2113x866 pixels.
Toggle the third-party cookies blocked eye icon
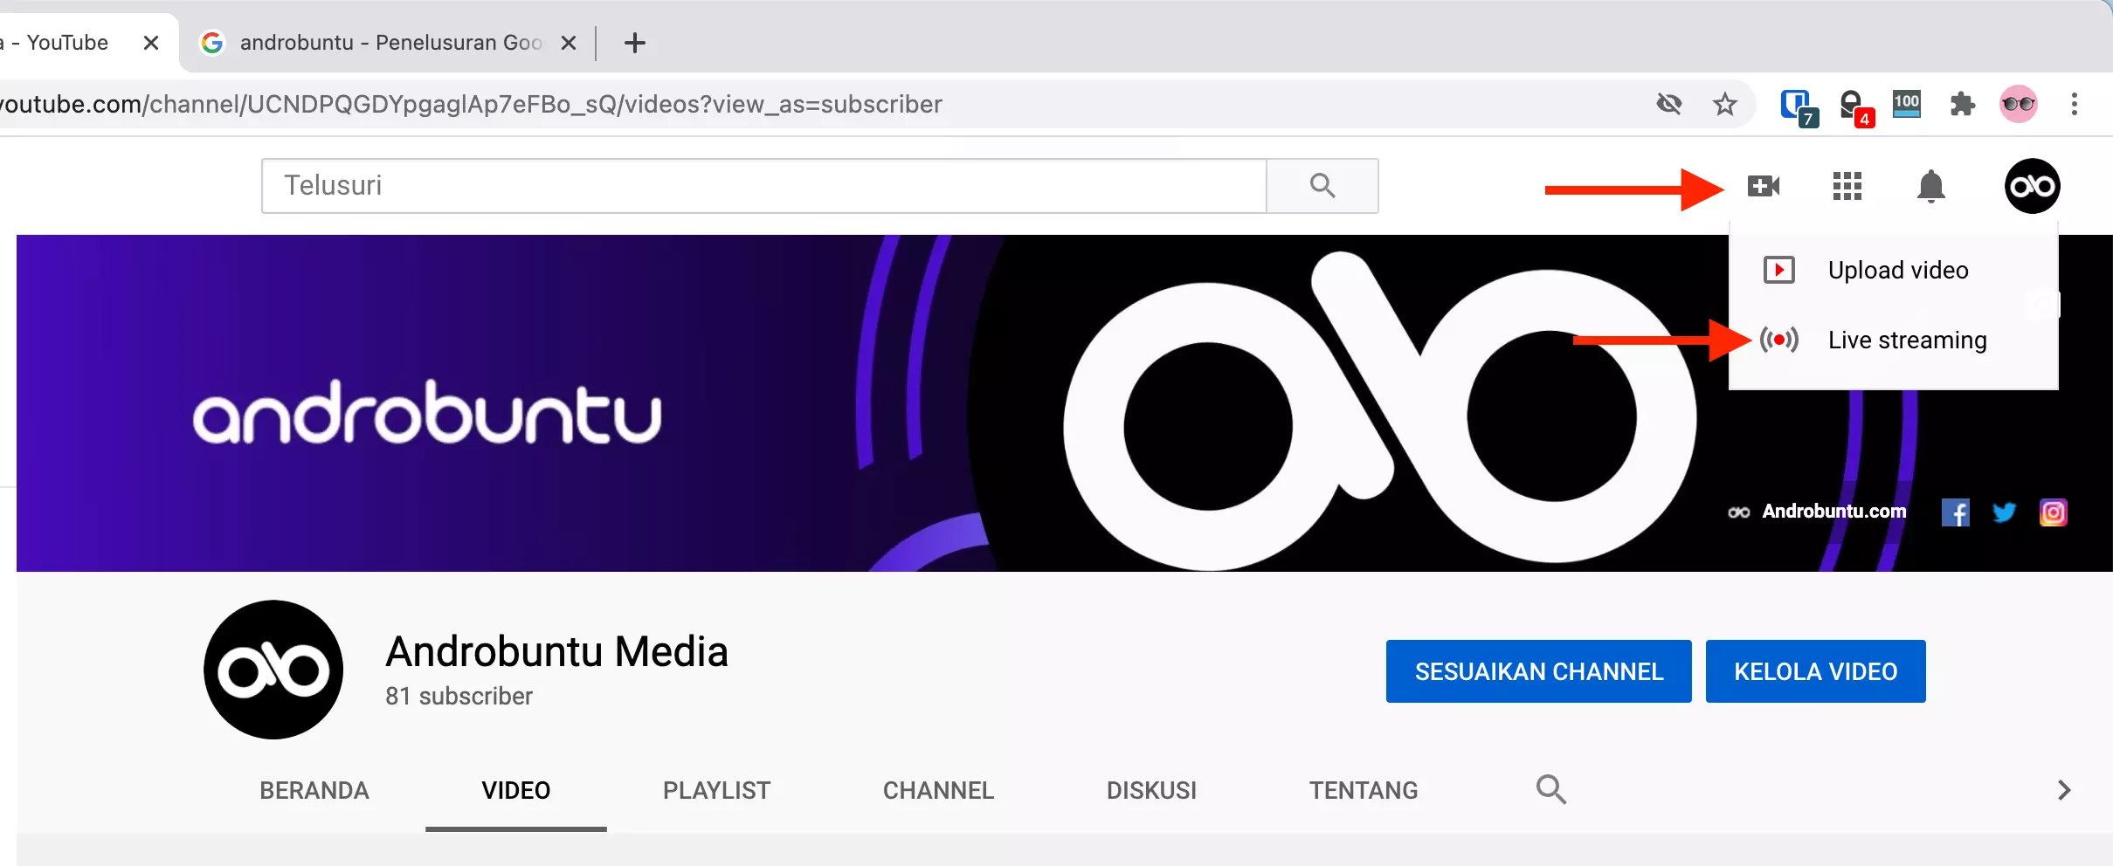point(1670,104)
